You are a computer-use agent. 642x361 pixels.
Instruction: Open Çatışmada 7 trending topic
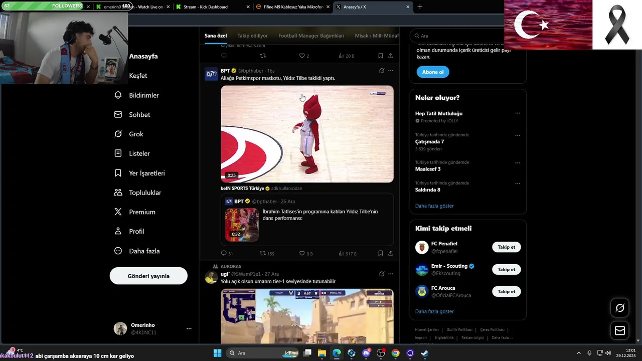click(x=429, y=142)
